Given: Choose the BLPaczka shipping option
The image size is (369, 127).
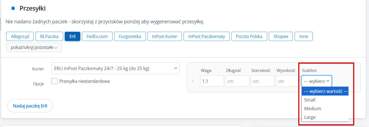Looking at the screenshot, I should (x=49, y=36).
